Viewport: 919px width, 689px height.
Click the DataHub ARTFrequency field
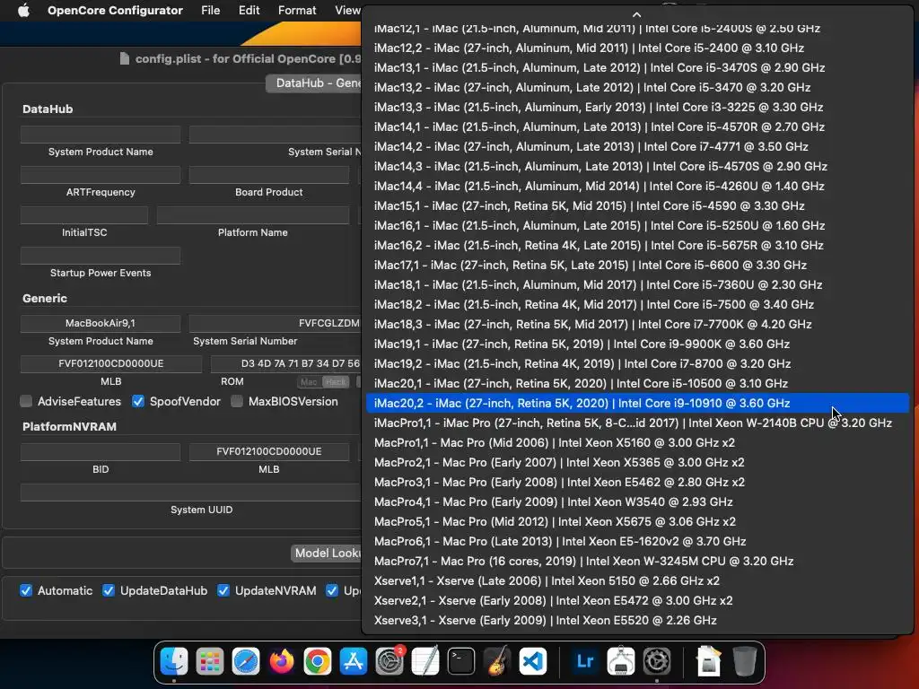pos(101,175)
